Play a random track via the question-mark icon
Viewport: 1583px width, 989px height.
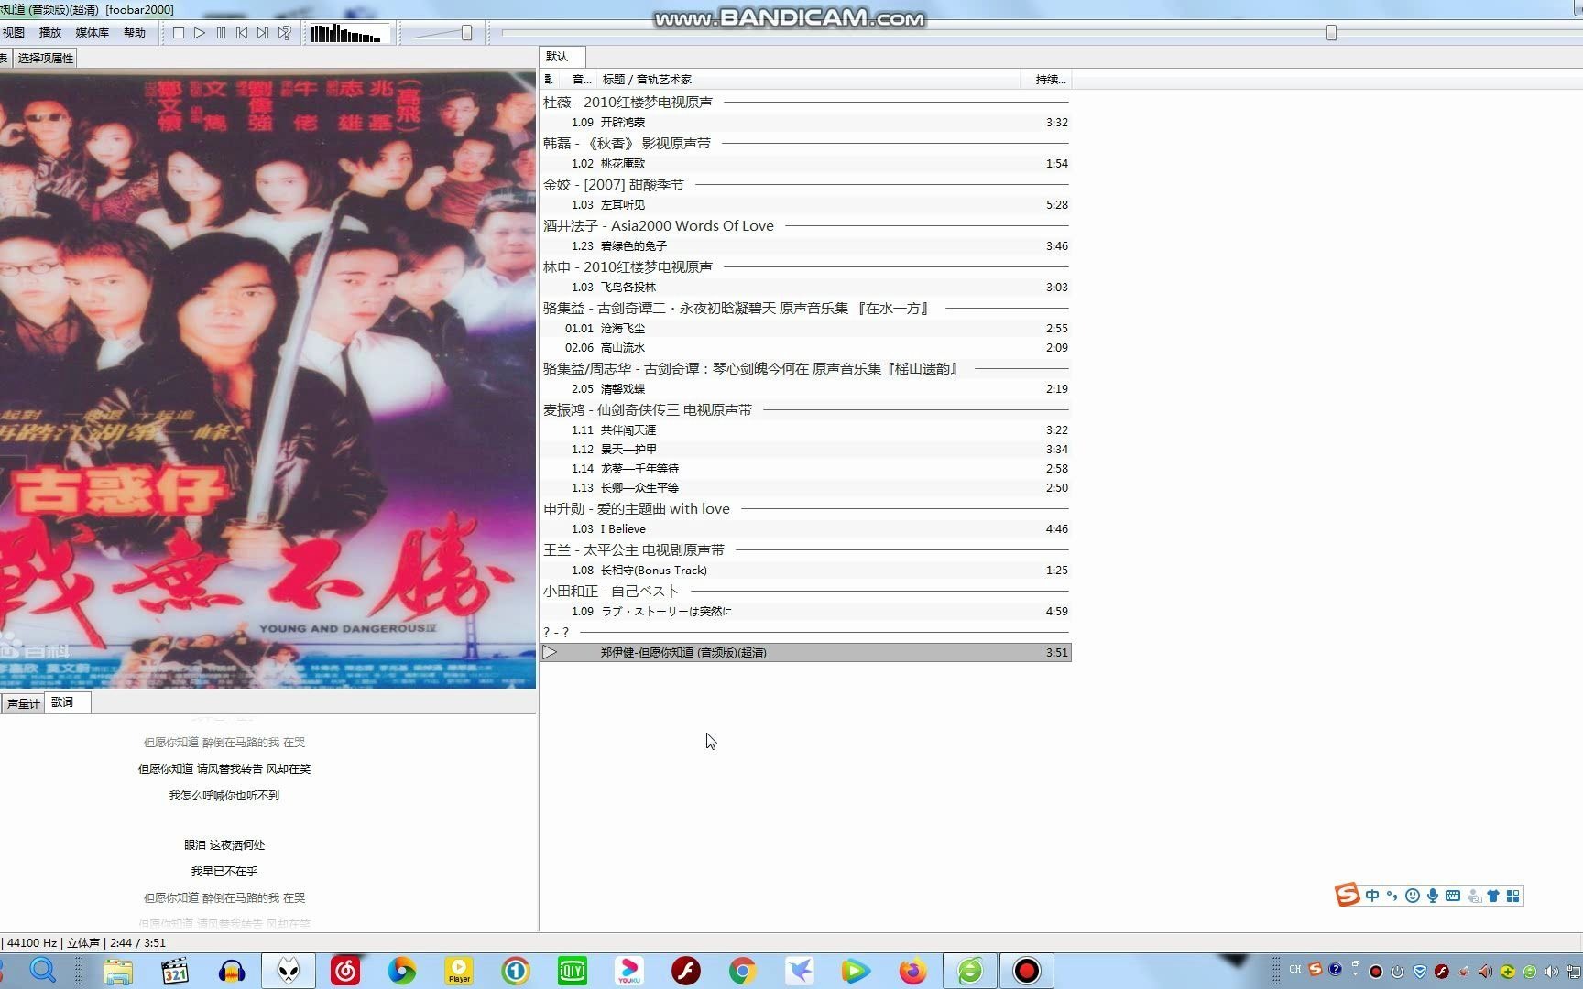(285, 33)
